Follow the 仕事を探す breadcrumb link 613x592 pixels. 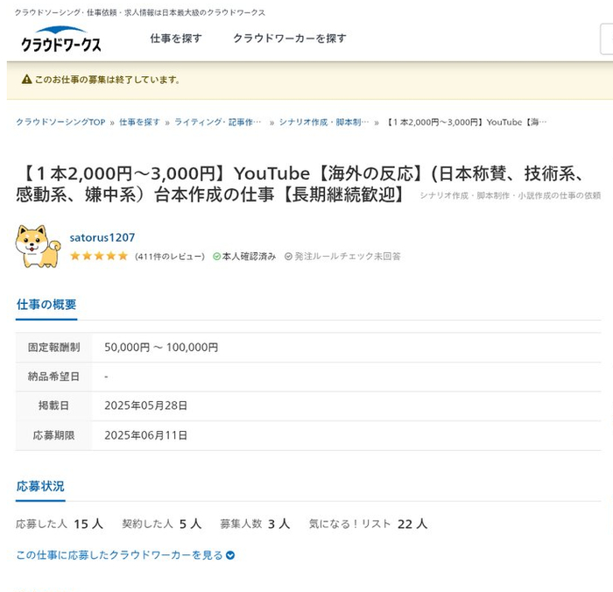(139, 122)
